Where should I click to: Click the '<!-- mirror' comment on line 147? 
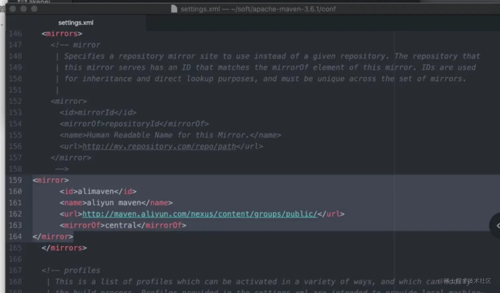pyautogui.click(x=75, y=45)
